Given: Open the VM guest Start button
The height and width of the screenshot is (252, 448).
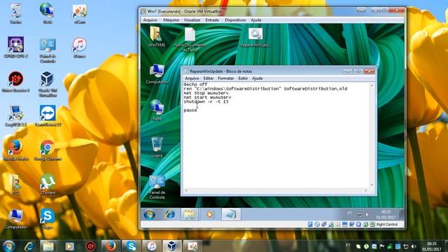Looking at the screenshot, I should coord(149,214).
